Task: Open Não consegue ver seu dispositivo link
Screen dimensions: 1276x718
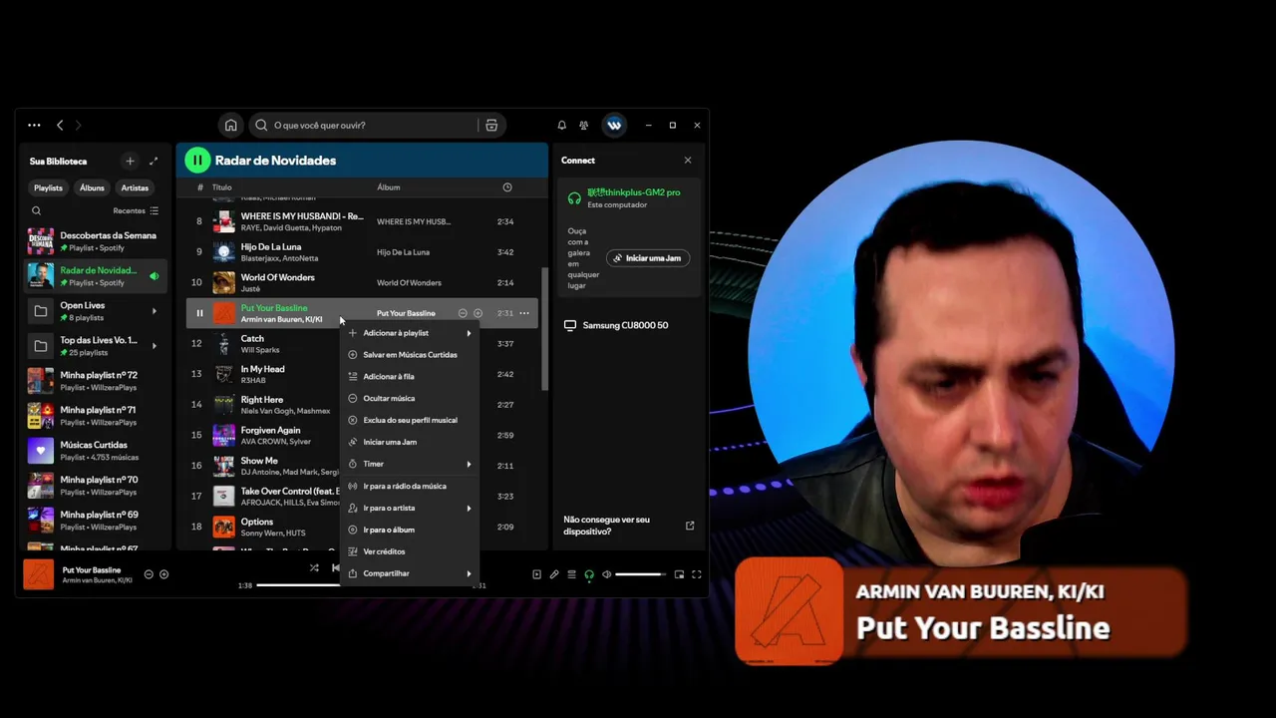Action: (x=629, y=526)
